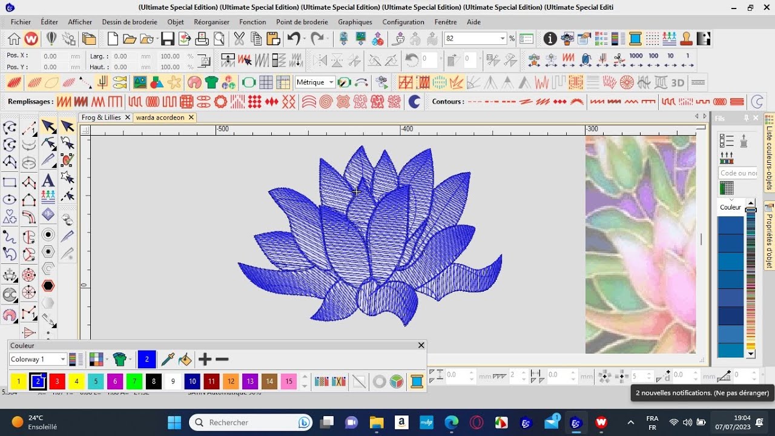Open the Métrique measurement units dropdown
This screenshot has width=775, height=436.
point(331,82)
